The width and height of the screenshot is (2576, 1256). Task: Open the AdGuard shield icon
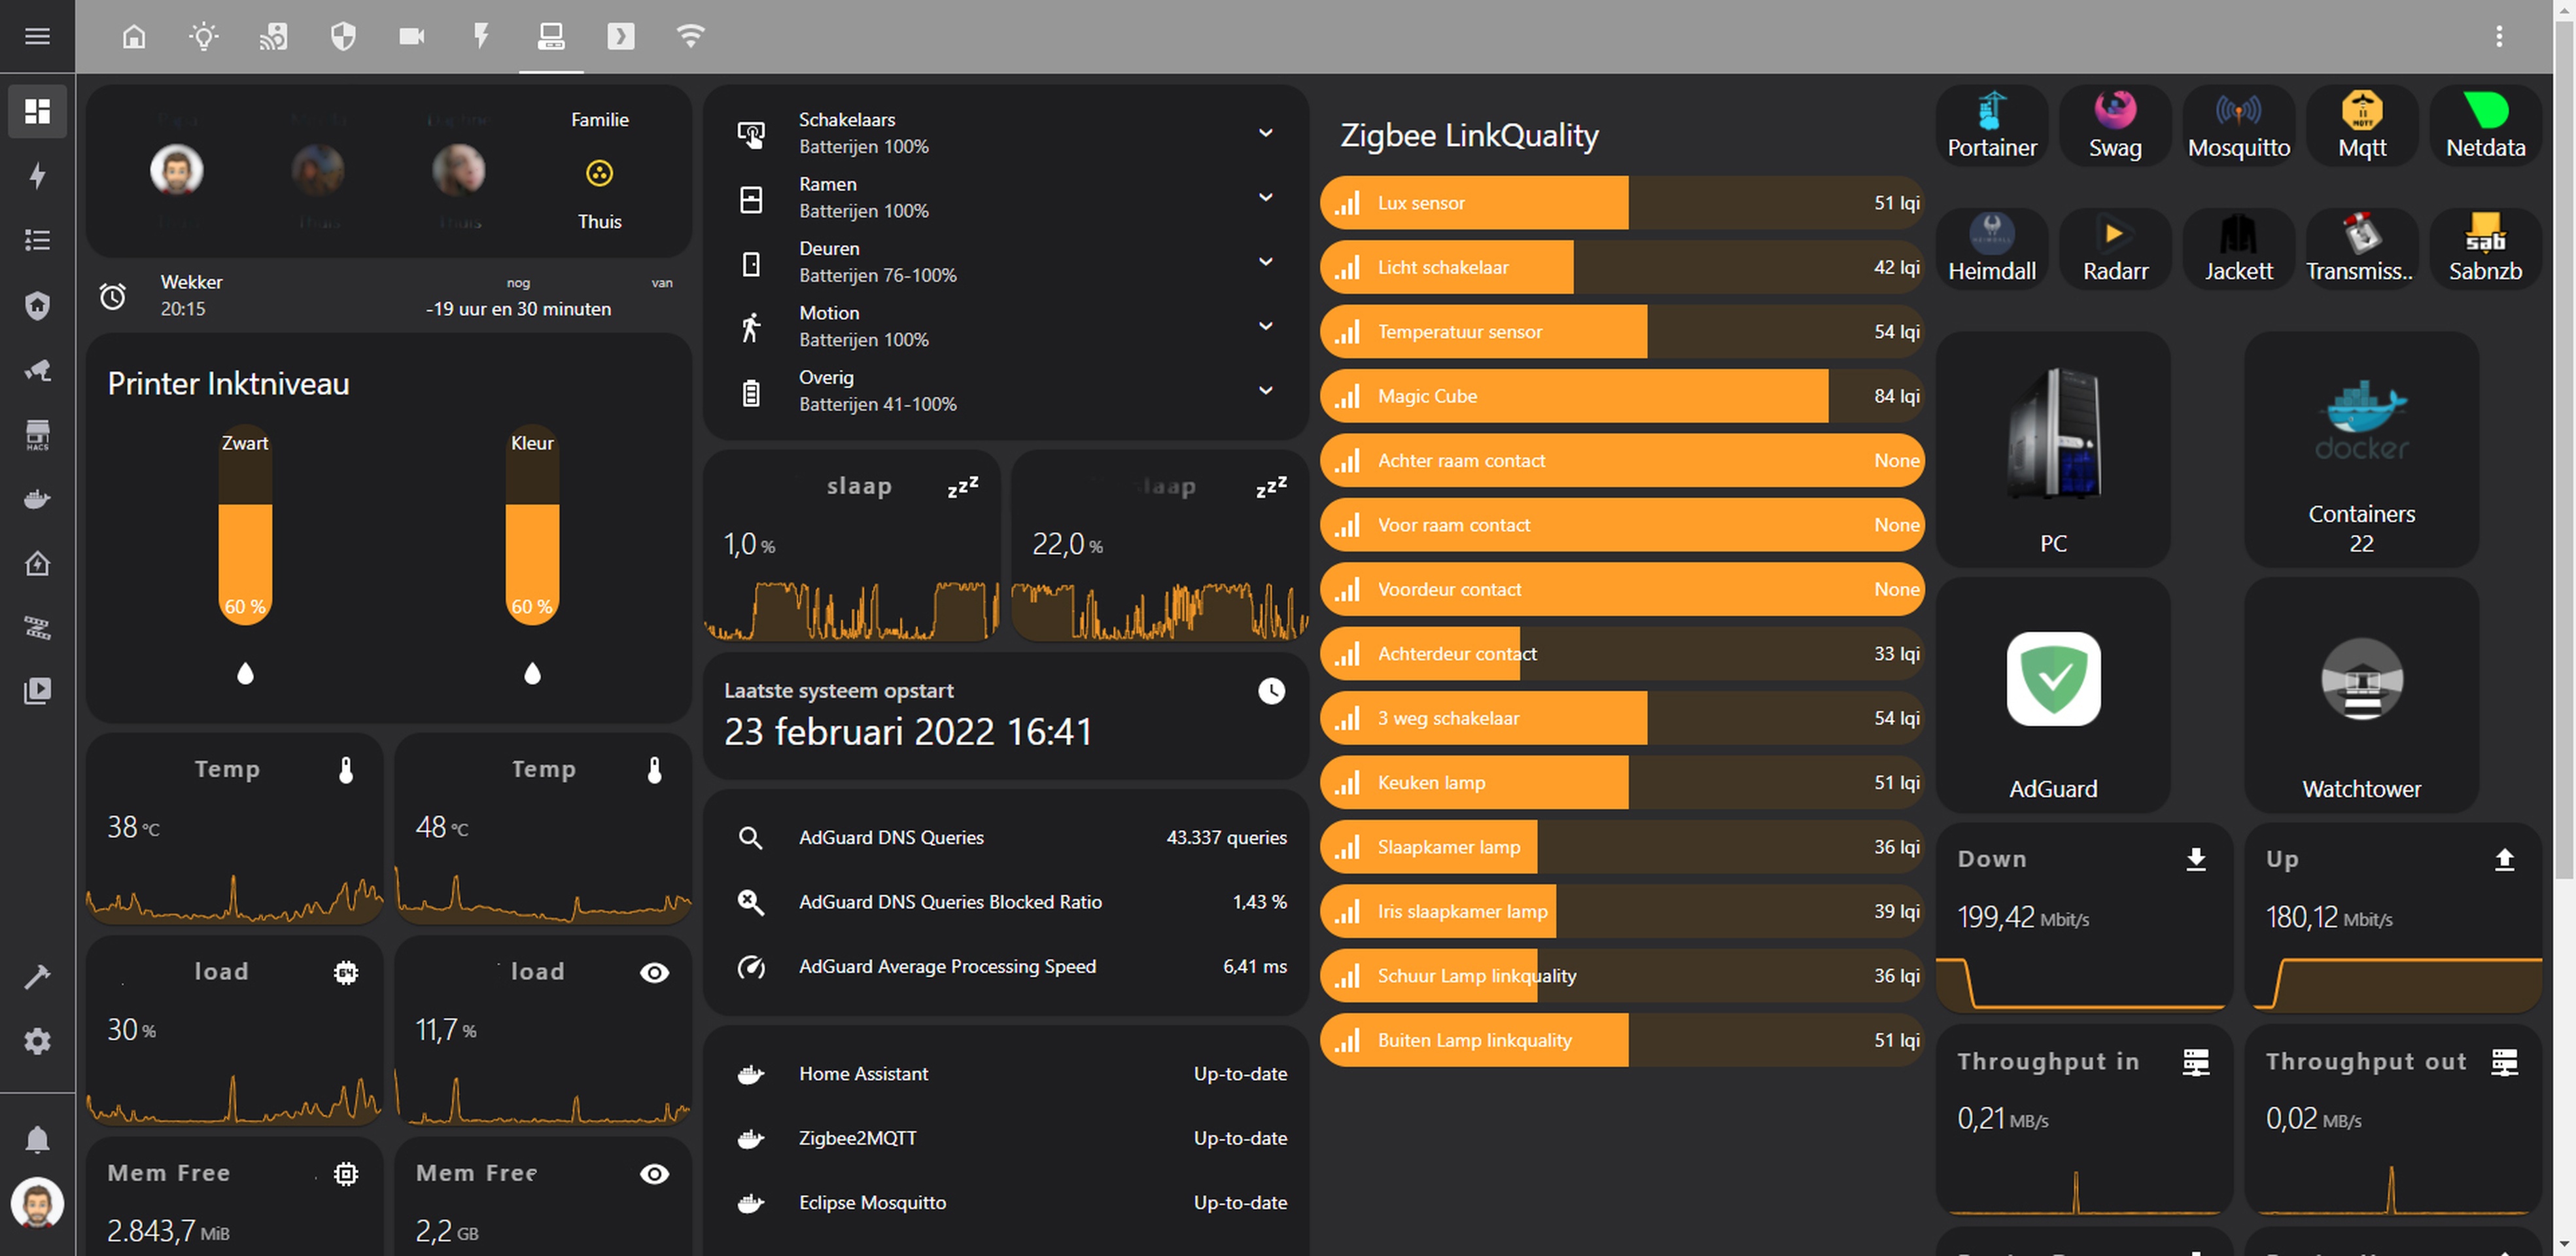click(x=2053, y=679)
